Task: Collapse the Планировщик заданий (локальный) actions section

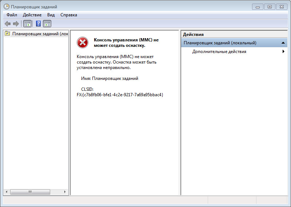Action: 283,43
